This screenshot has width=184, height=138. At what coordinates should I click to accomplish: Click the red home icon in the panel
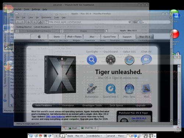click(40, 136)
